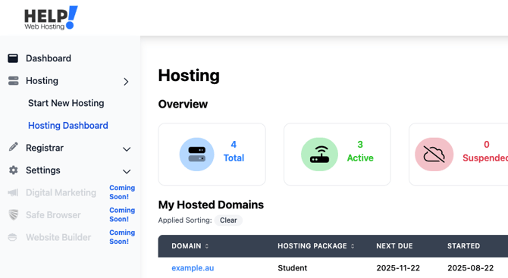Click the Registrar pencil icon
Screen dimensions: 508x278
pyautogui.click(x=14, y=147)
